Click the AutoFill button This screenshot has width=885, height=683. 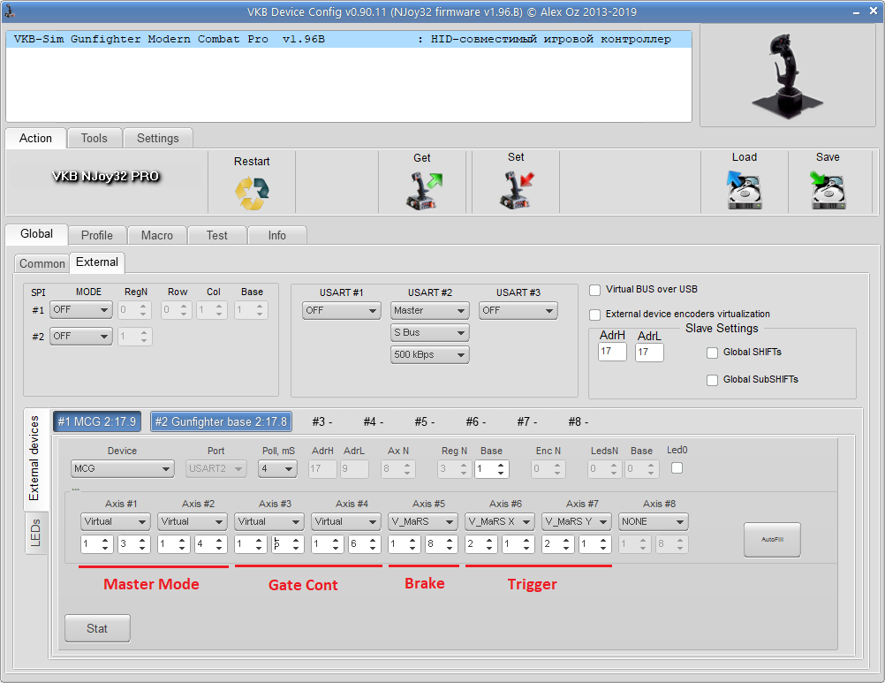[x=772, y=539]
